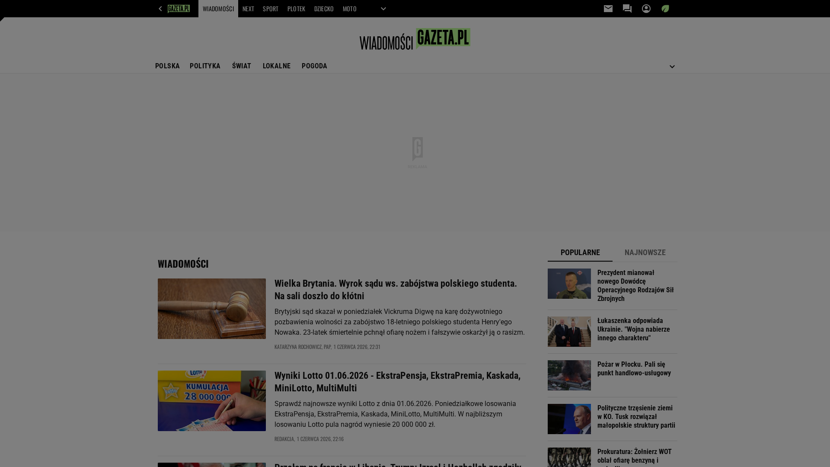Open Sport in the top bar
The image size is (830, 467).
[271, 9]
